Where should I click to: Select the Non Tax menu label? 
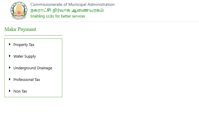tap(20, 91)
